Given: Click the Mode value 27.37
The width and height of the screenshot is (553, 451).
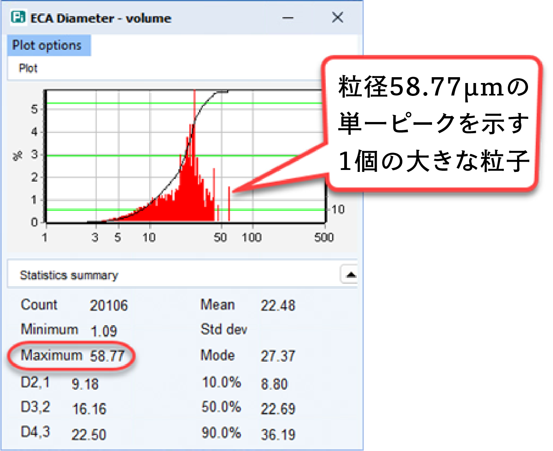Looking at the screenshot, I should click(x=278, y=356).
